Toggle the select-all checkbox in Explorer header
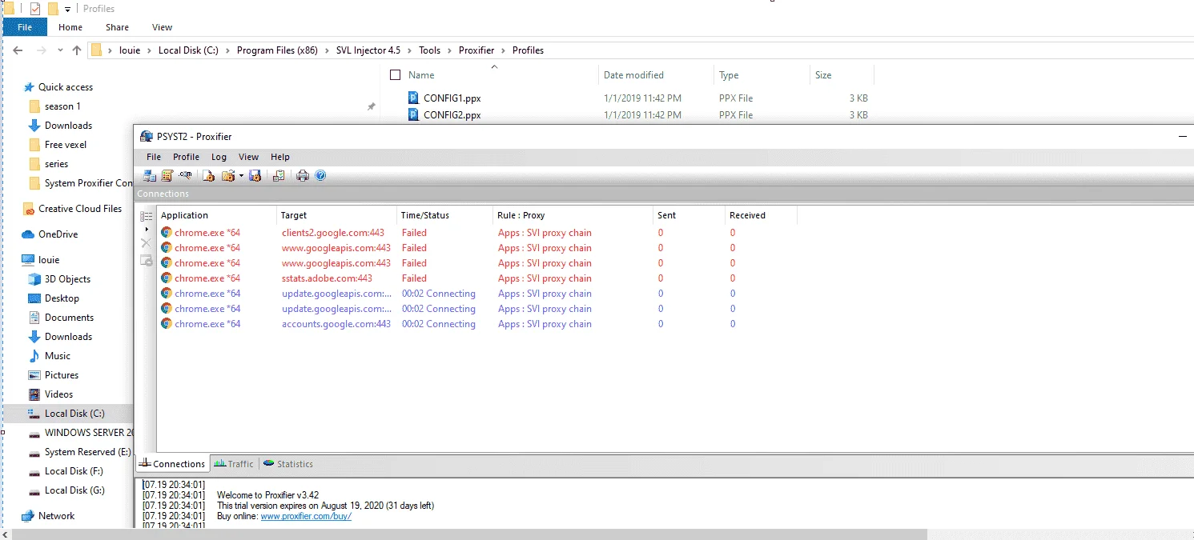Viewport: 1194px width, 540px height. [395, 75]
